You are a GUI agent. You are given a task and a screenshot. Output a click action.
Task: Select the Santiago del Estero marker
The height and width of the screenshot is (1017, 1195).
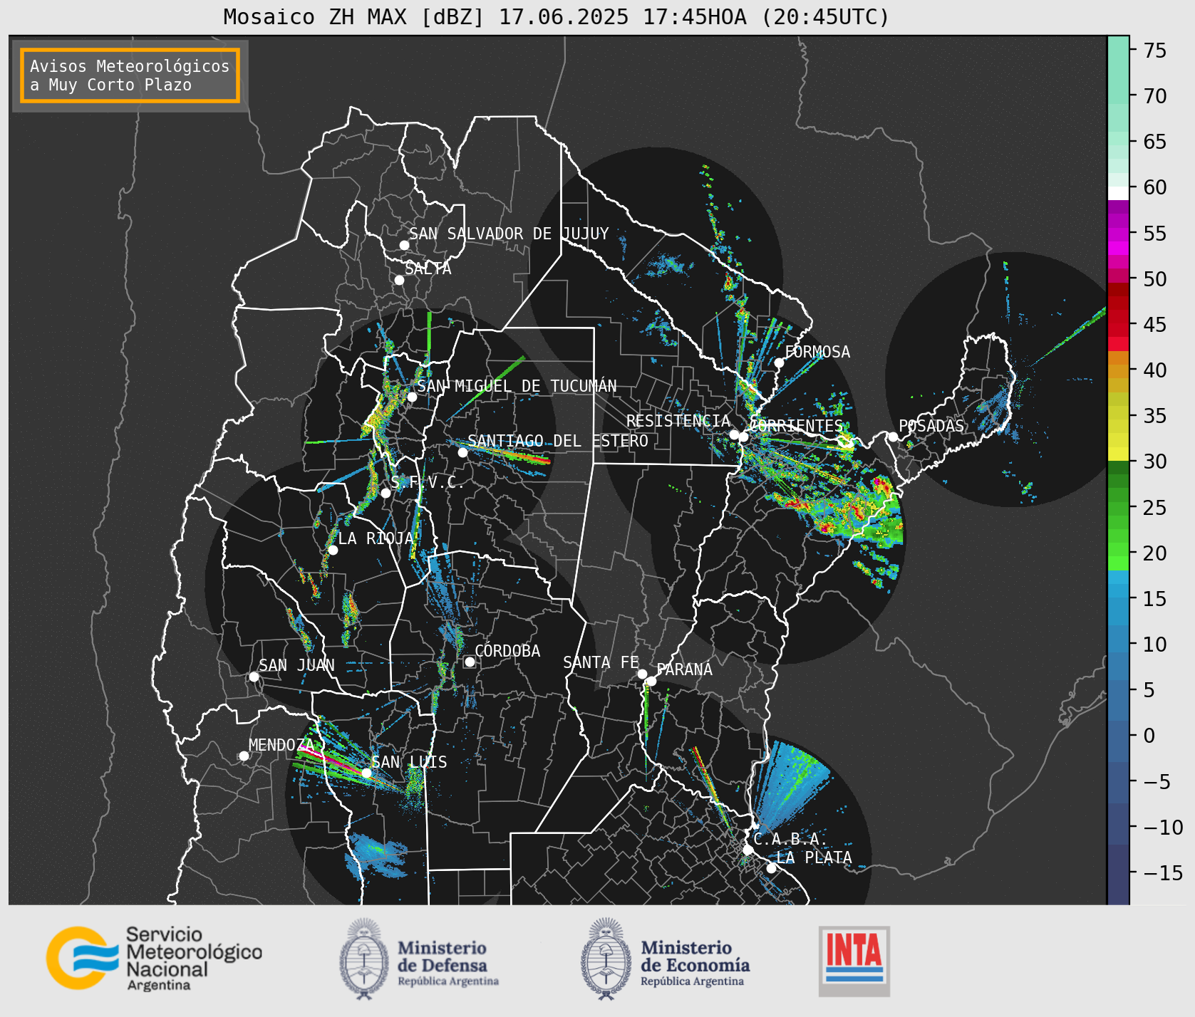pos(462,452)
